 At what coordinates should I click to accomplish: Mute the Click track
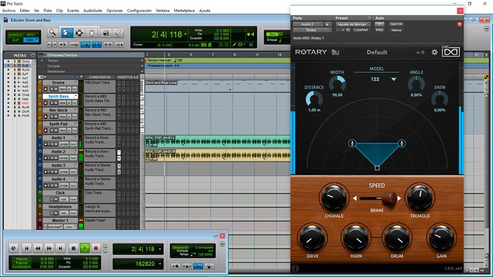pos(56,199)
